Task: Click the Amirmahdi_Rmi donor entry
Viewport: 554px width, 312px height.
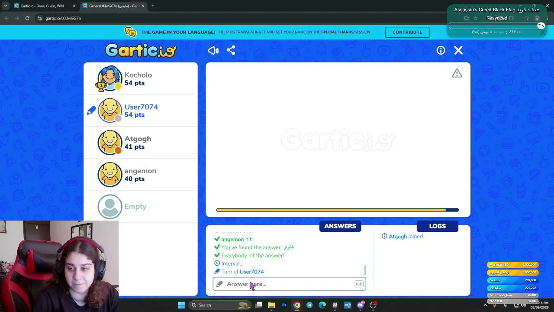Action: tap(513, 295)
